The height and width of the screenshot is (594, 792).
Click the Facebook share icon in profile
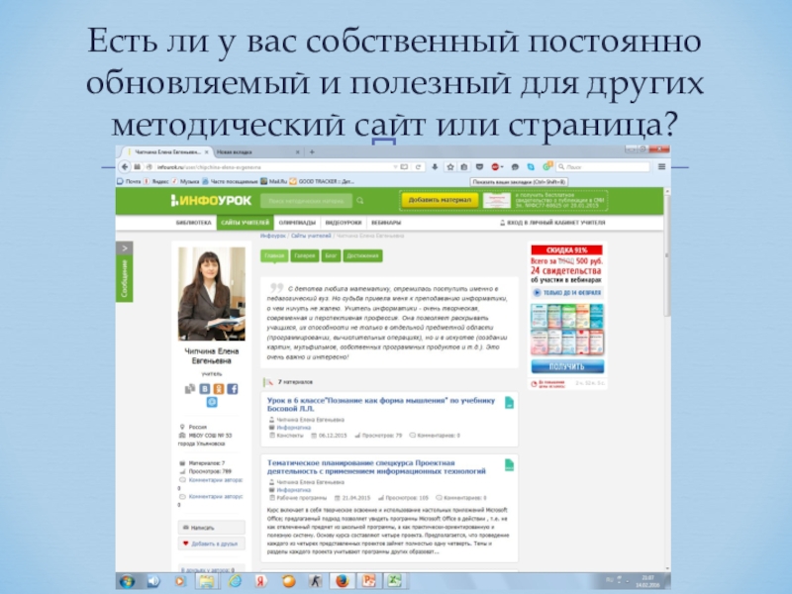coord(233,388)
